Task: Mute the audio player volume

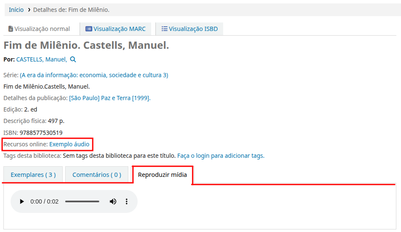Action: point(113,201)
